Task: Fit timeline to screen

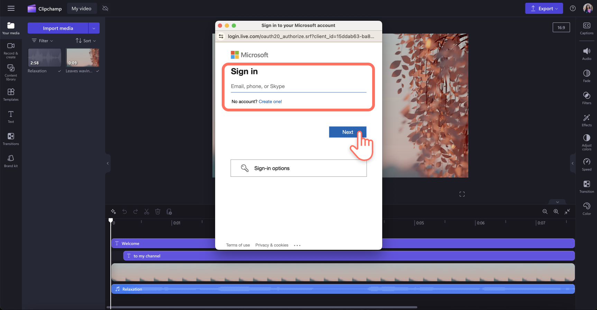Action: (567, 211)
